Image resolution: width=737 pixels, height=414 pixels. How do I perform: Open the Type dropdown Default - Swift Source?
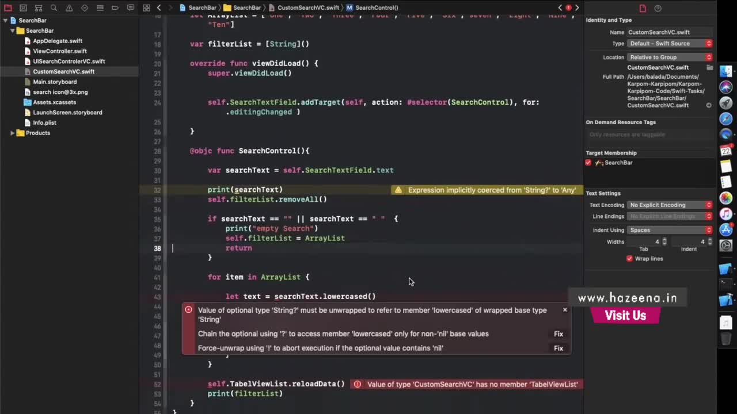670,44
